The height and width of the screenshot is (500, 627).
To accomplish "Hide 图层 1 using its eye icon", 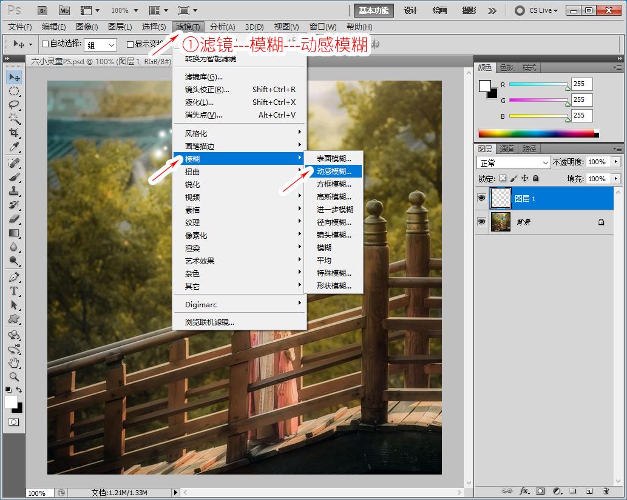I will point(481,198).
